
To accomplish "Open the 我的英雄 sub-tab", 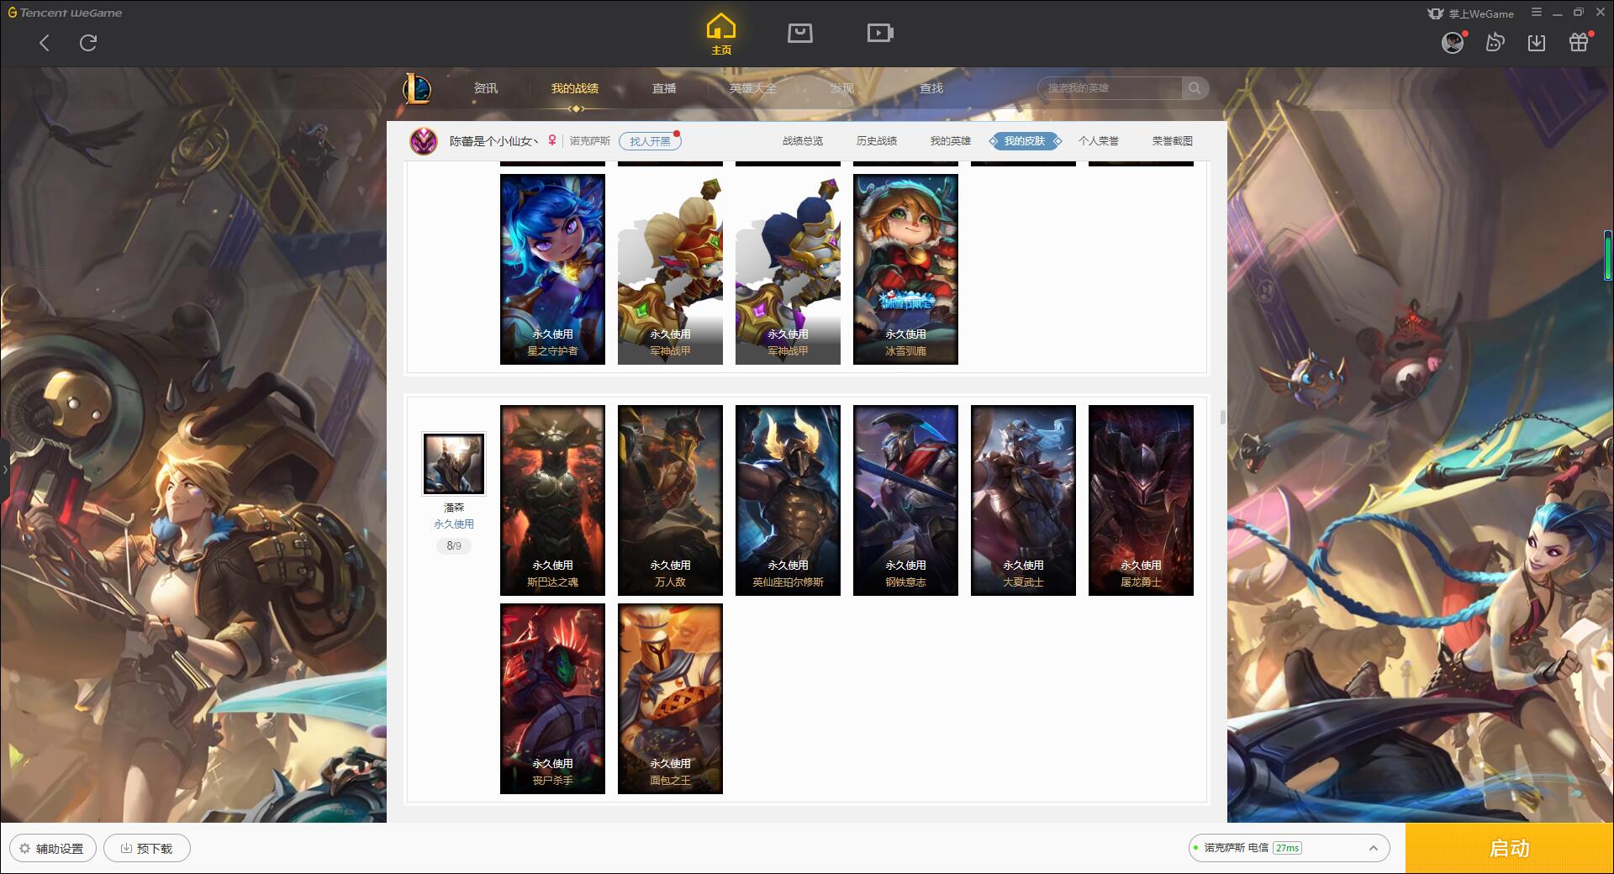I will tap(951, 141).
